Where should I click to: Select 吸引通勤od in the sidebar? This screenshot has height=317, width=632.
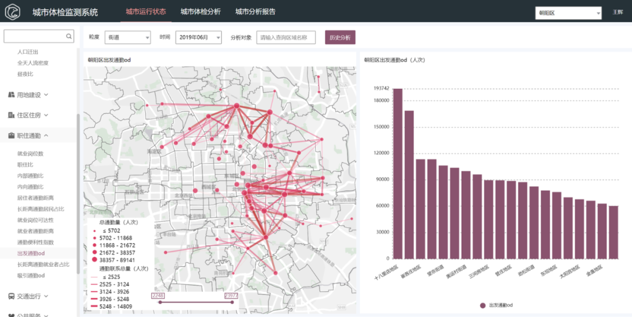pos(31,276)
